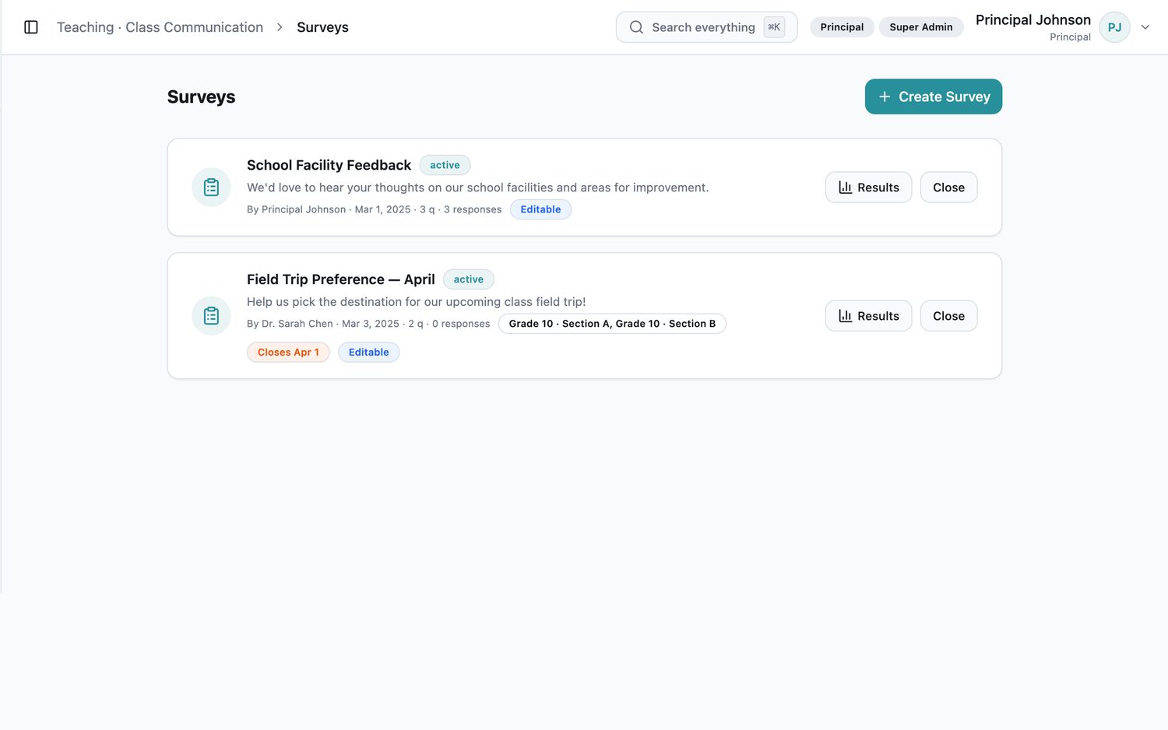Click By Dr. Sarah Chen metadata line

pos(368,324)
